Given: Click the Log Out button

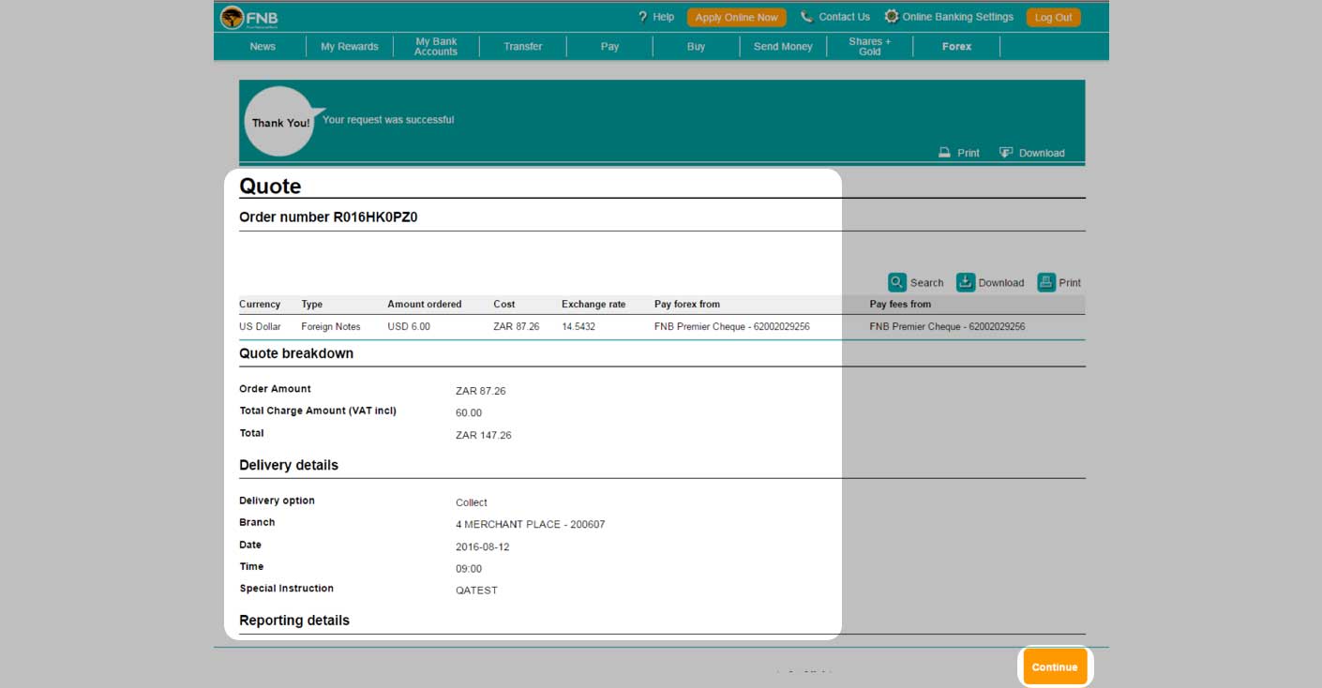Looking at the screenshot, I should 1054,17.
